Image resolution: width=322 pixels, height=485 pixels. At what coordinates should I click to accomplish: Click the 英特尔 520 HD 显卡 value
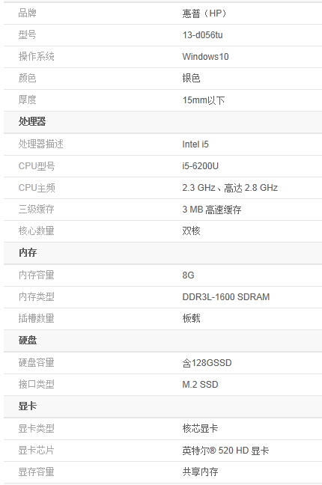pos(225,451)
